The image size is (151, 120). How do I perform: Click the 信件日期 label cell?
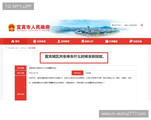click(21, 73)
